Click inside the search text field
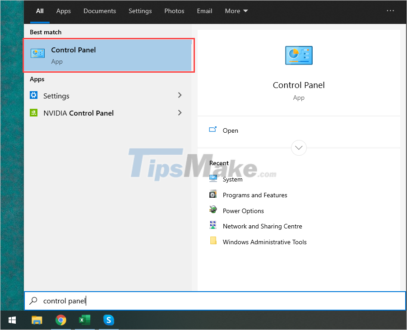Image resolution: width=407 pixels, height=330 pixels. coord(135,301)
